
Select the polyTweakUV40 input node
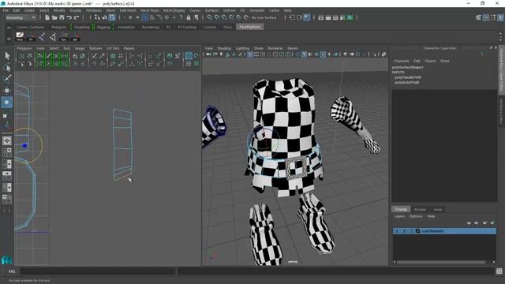(x=408, y=77)
